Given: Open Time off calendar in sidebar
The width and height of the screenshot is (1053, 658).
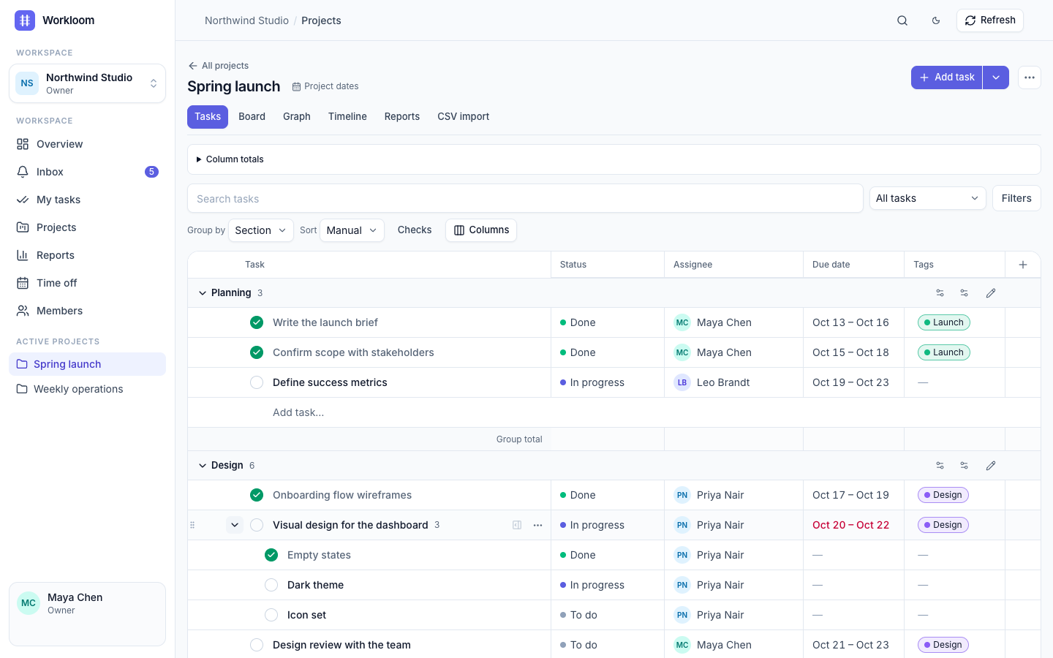Looking at the screenshot, I should coord(88,283).
